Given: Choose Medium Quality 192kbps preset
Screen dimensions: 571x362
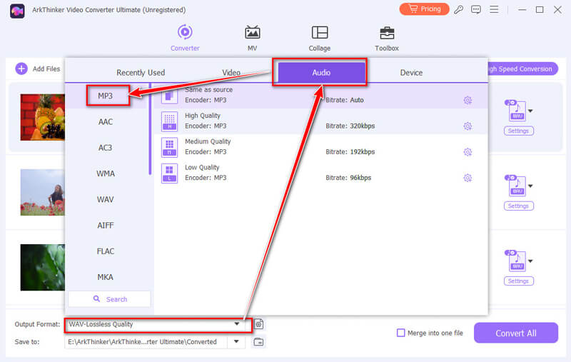Looking at the screenshot, I should 320,147.
